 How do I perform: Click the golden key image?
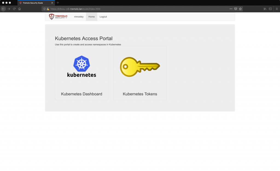point(140,67)
